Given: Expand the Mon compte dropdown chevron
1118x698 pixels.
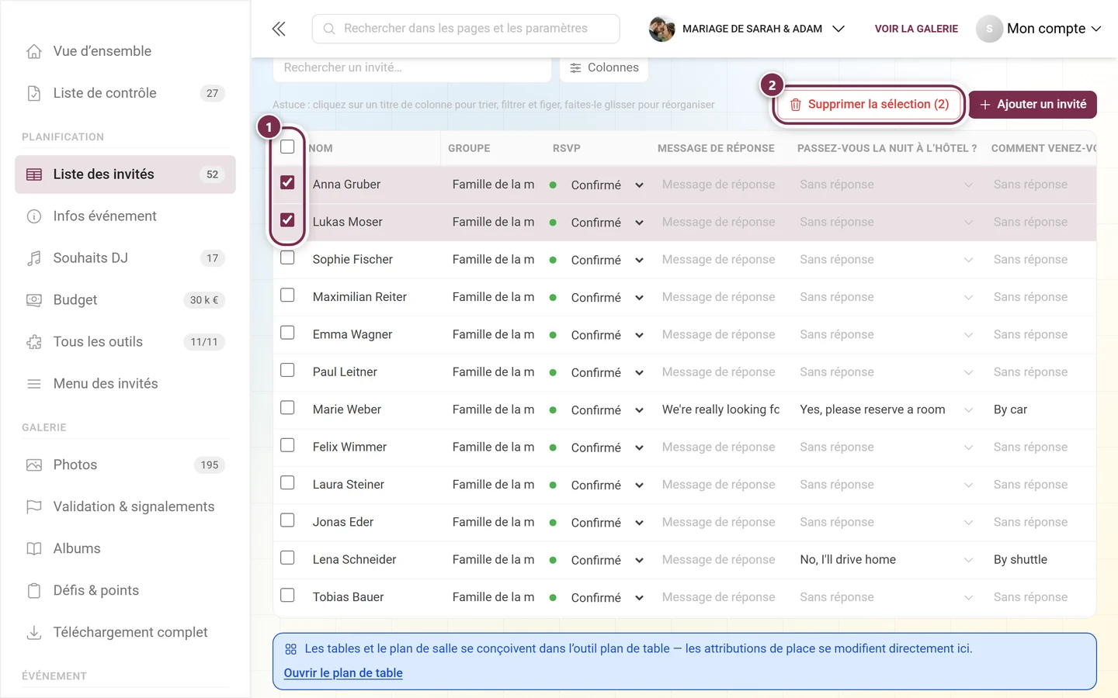Looking at the screenshot, I should (x=1096, y=29).
